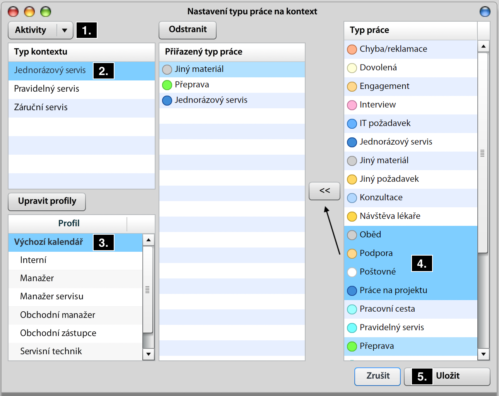Image resolution: width=499 pixels, height=396 pixels.
Task: Choose the Manažer servisu profile
Action: coord(51,297)
